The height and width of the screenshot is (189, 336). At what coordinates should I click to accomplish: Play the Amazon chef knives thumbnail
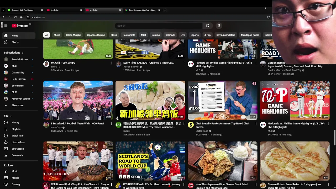pos(223,100)
